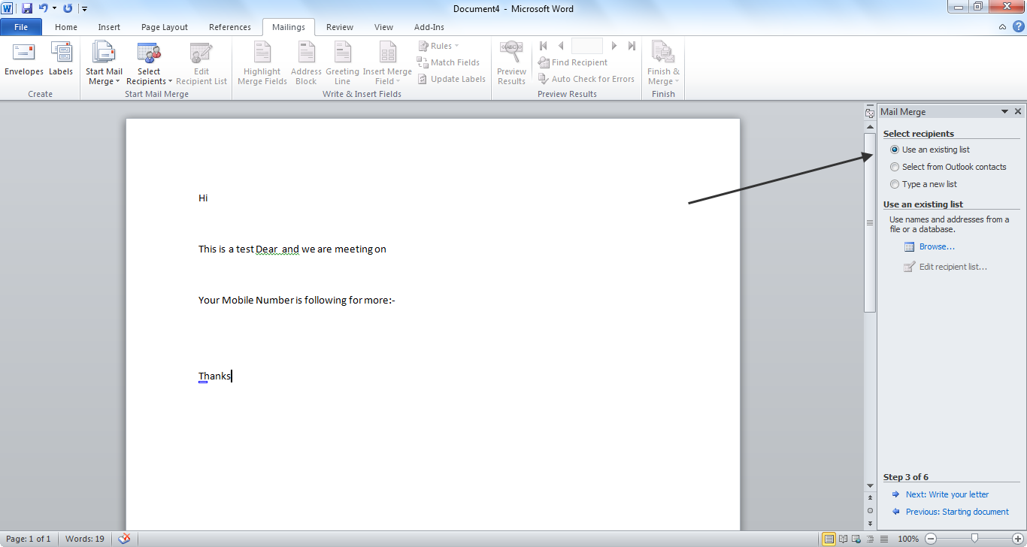Go to previous record arrow
Screen dimensions: 1027x547
click(x=560, y=46)
